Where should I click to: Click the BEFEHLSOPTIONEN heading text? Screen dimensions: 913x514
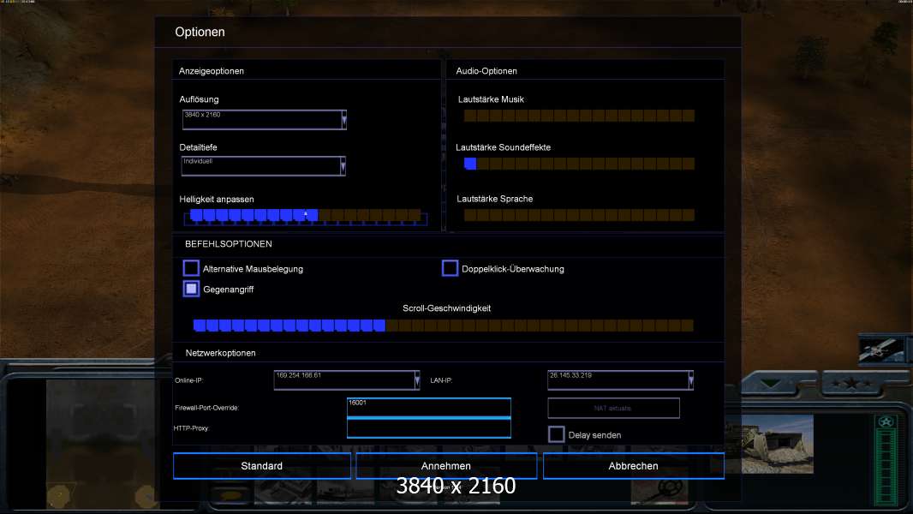click(228, 244)
